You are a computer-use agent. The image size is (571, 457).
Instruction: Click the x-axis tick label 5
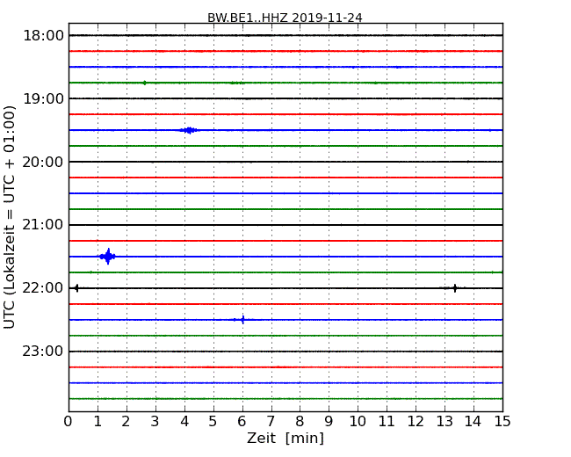pyautogui.click(x=213, y=422)
